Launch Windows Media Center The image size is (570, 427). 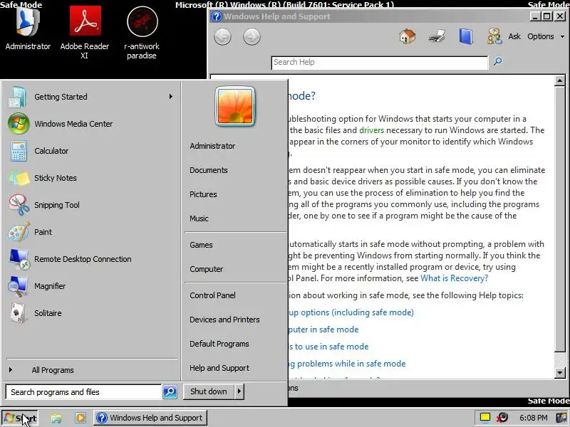pos(91,124)
